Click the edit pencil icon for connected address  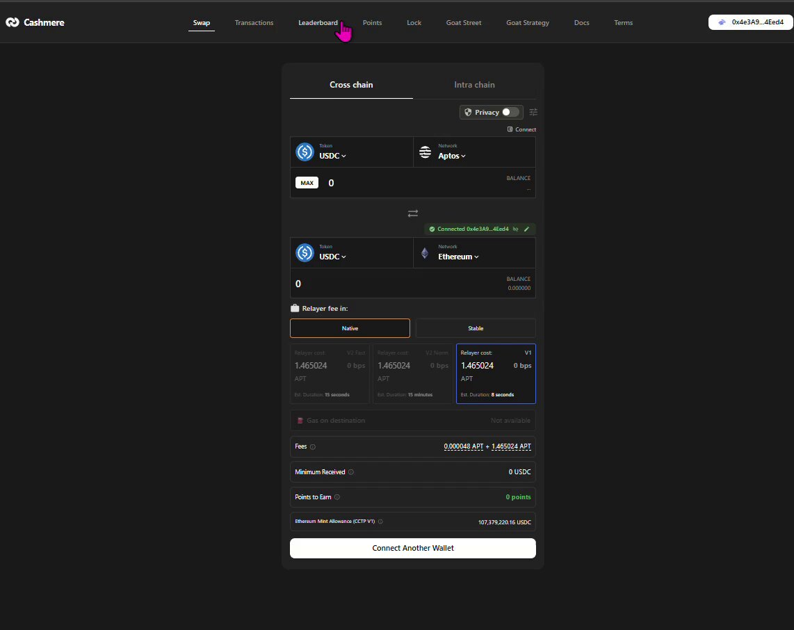tap(526, 229)
